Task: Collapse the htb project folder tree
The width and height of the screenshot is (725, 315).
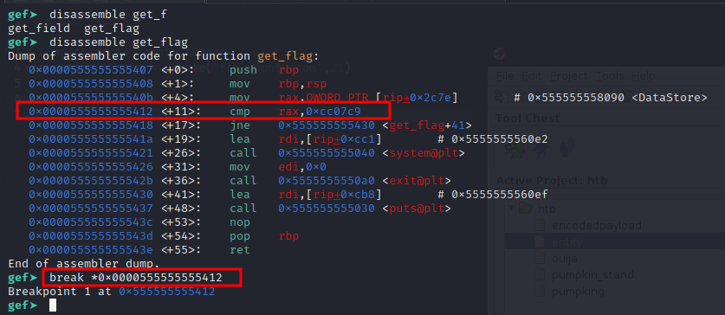Action: point(511,209)
